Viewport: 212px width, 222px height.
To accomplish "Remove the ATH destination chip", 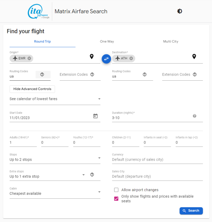I will pyautogui.click(x=131, y=58).
